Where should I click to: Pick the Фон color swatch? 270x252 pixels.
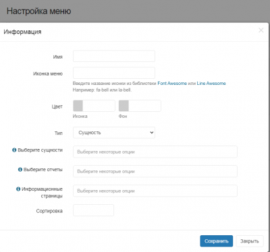tap(124, 106)
